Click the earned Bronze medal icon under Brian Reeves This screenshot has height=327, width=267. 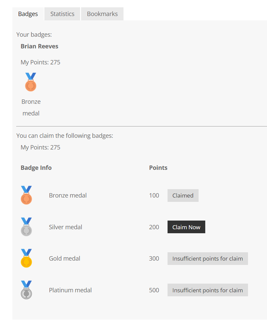pyautogui.click(x=31, y=82)
